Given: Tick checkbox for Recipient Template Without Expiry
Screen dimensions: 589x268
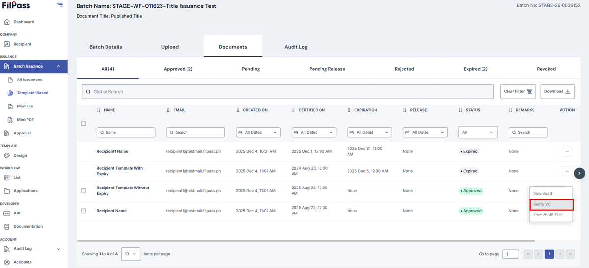Looking at the screenshot, I should click(x=83, y=191).
